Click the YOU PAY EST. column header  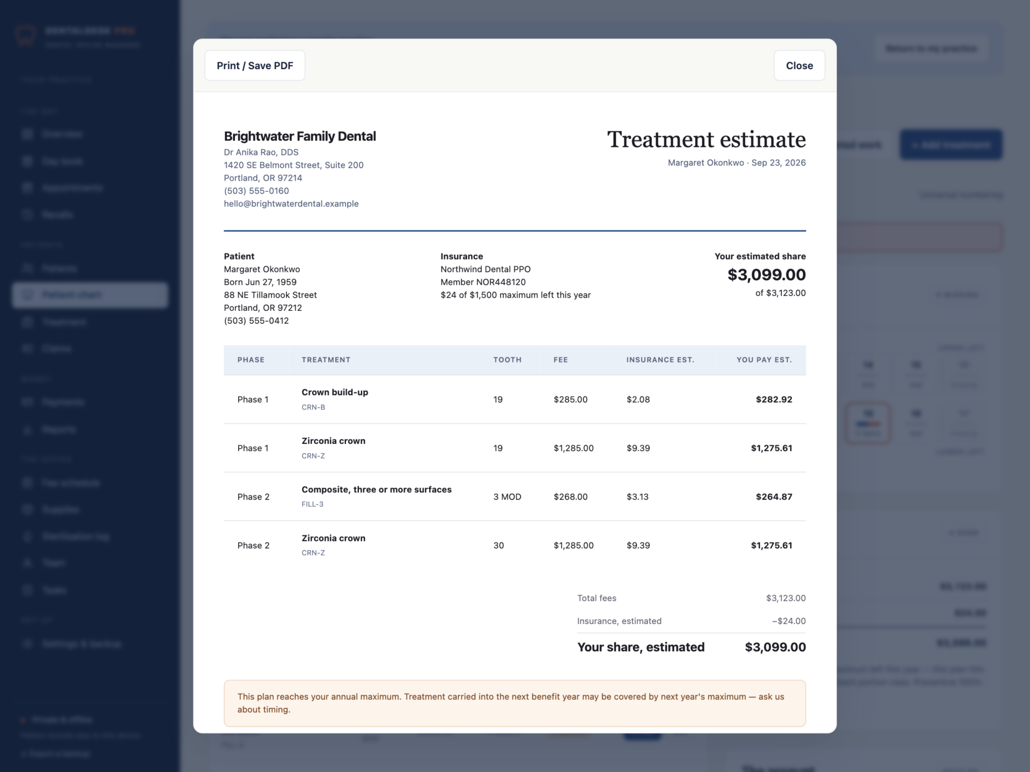(x=764, y=360)
